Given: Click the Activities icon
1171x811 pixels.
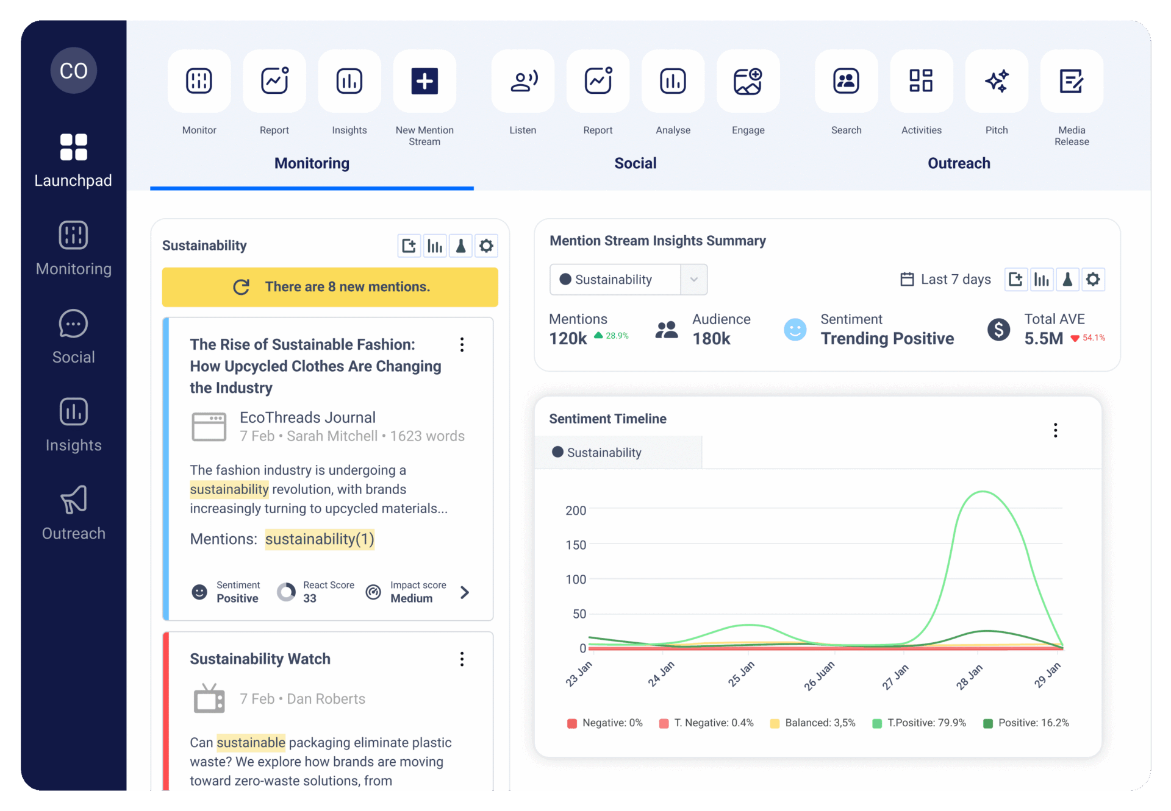Looking at the screenshot, I should [921, 81].
